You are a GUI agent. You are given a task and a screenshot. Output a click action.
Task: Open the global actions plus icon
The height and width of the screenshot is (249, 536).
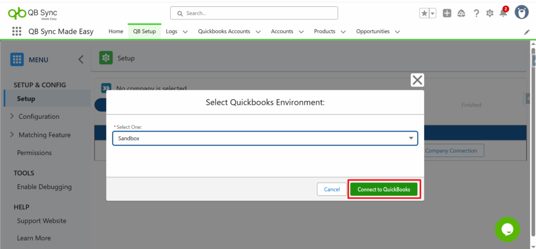[447, 13]
